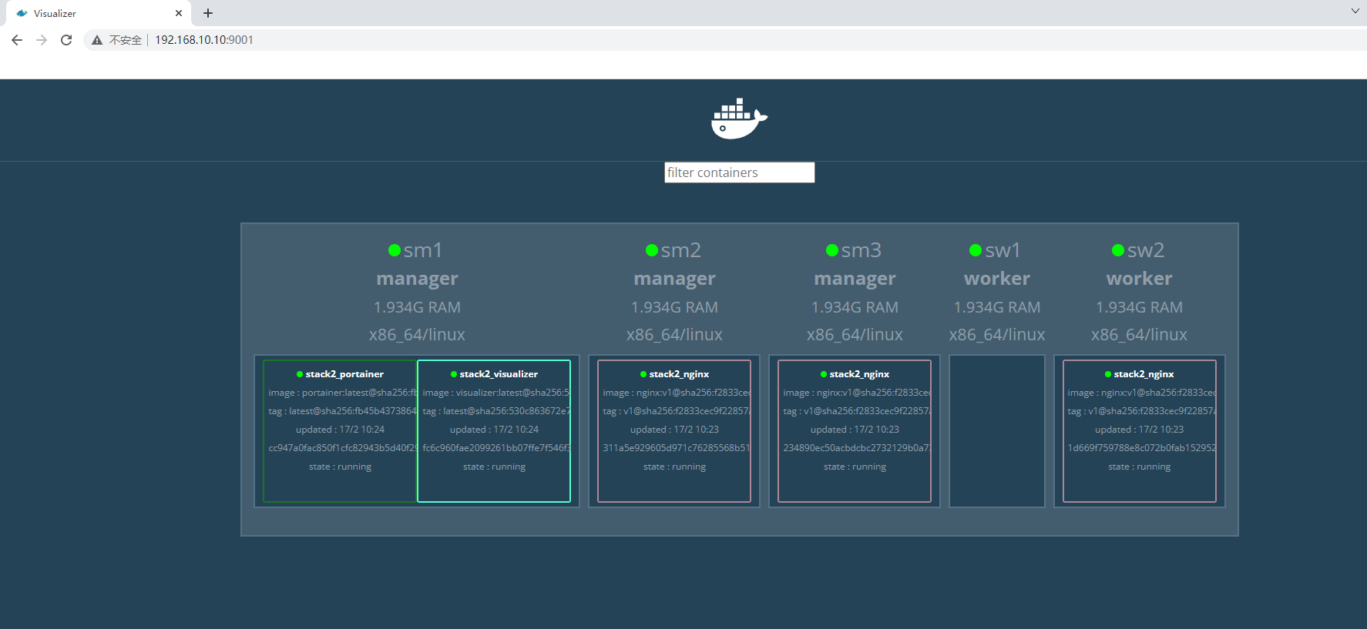1367x629 pixels.
Task: Click the browser forward arrow
Action: pyautogui.click(x=42, y=40)
